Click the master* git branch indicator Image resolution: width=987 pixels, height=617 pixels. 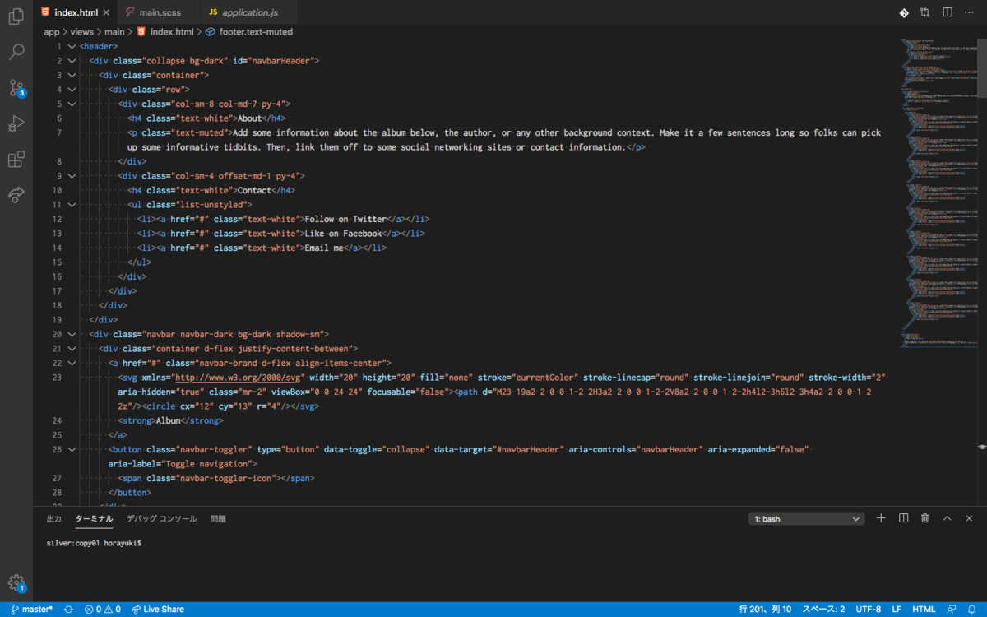coord(32,610)
